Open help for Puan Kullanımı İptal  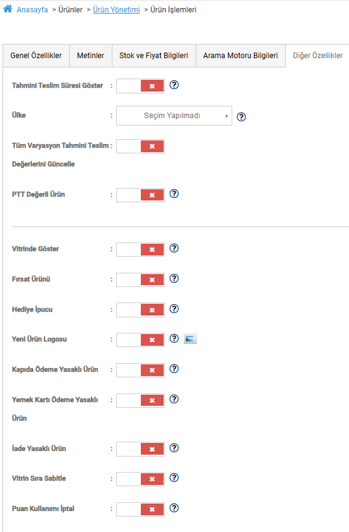(x=174, y=508)
